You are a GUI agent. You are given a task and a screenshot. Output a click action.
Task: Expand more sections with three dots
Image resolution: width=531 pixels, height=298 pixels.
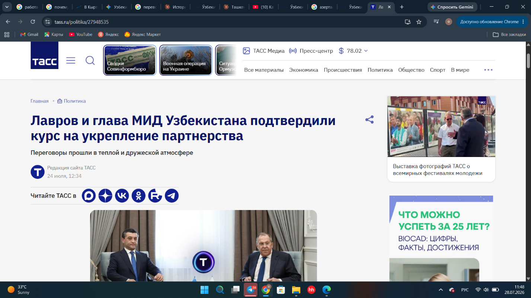tap(488, 70)
